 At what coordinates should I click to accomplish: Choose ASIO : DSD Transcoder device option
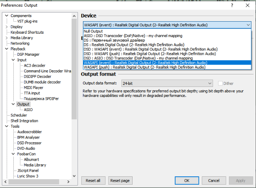(x=167, y=36)
